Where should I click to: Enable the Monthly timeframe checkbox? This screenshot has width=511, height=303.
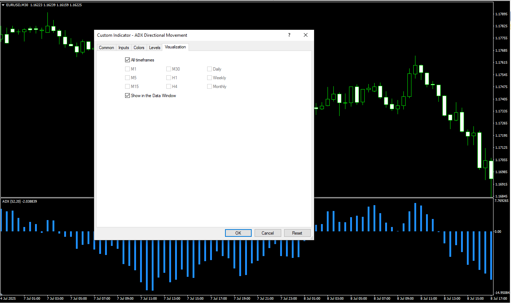(209, 87)
